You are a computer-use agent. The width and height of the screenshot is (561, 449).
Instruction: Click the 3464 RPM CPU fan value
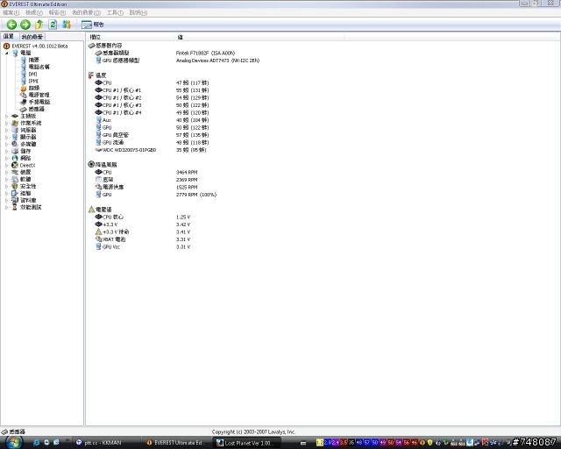point(187,172)
